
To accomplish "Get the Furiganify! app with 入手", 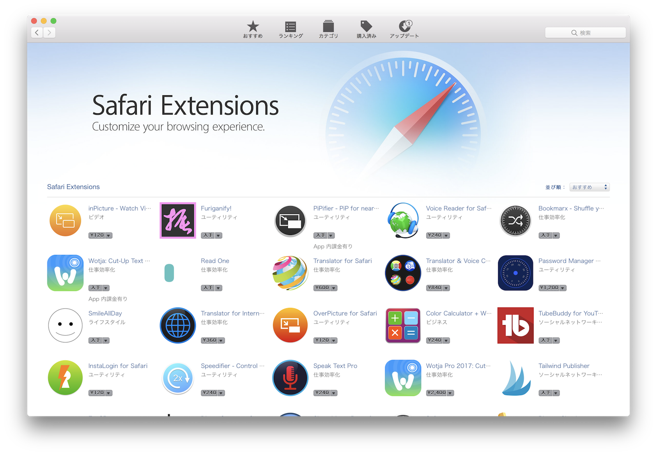I will pos(208,235).
